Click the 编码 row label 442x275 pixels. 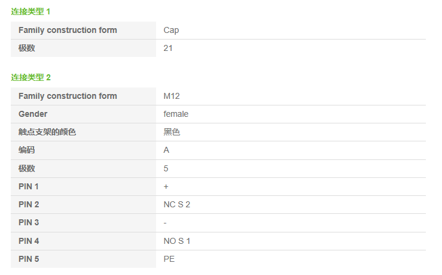click(27, 150)
